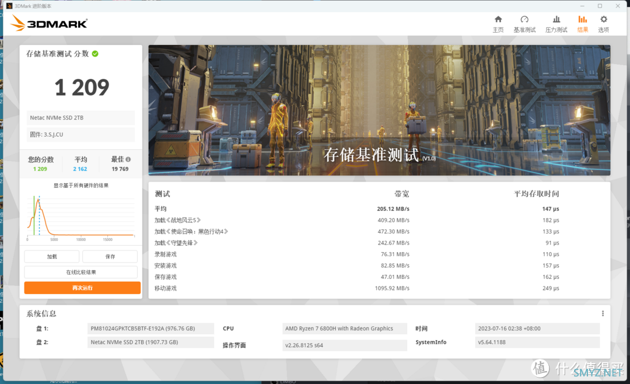Click the 带宽 column header

point(402,194)
